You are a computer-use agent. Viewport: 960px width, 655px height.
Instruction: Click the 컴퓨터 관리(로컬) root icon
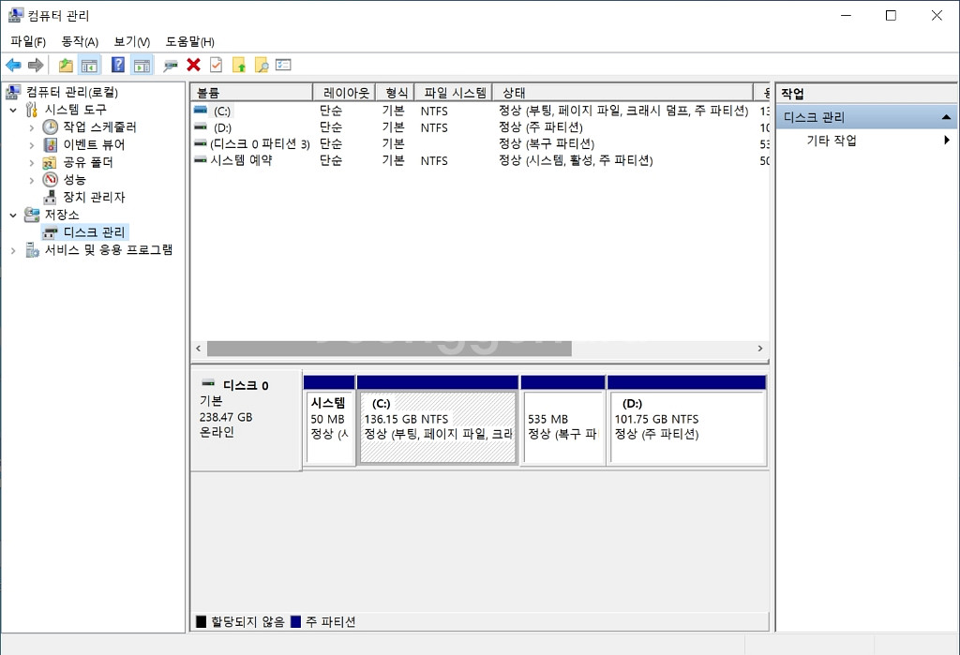pyautogui.click(x=13, y=92)
